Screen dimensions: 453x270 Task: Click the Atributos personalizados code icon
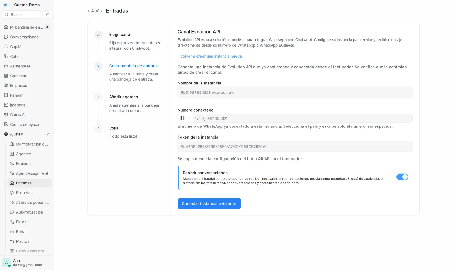point(12,203)
